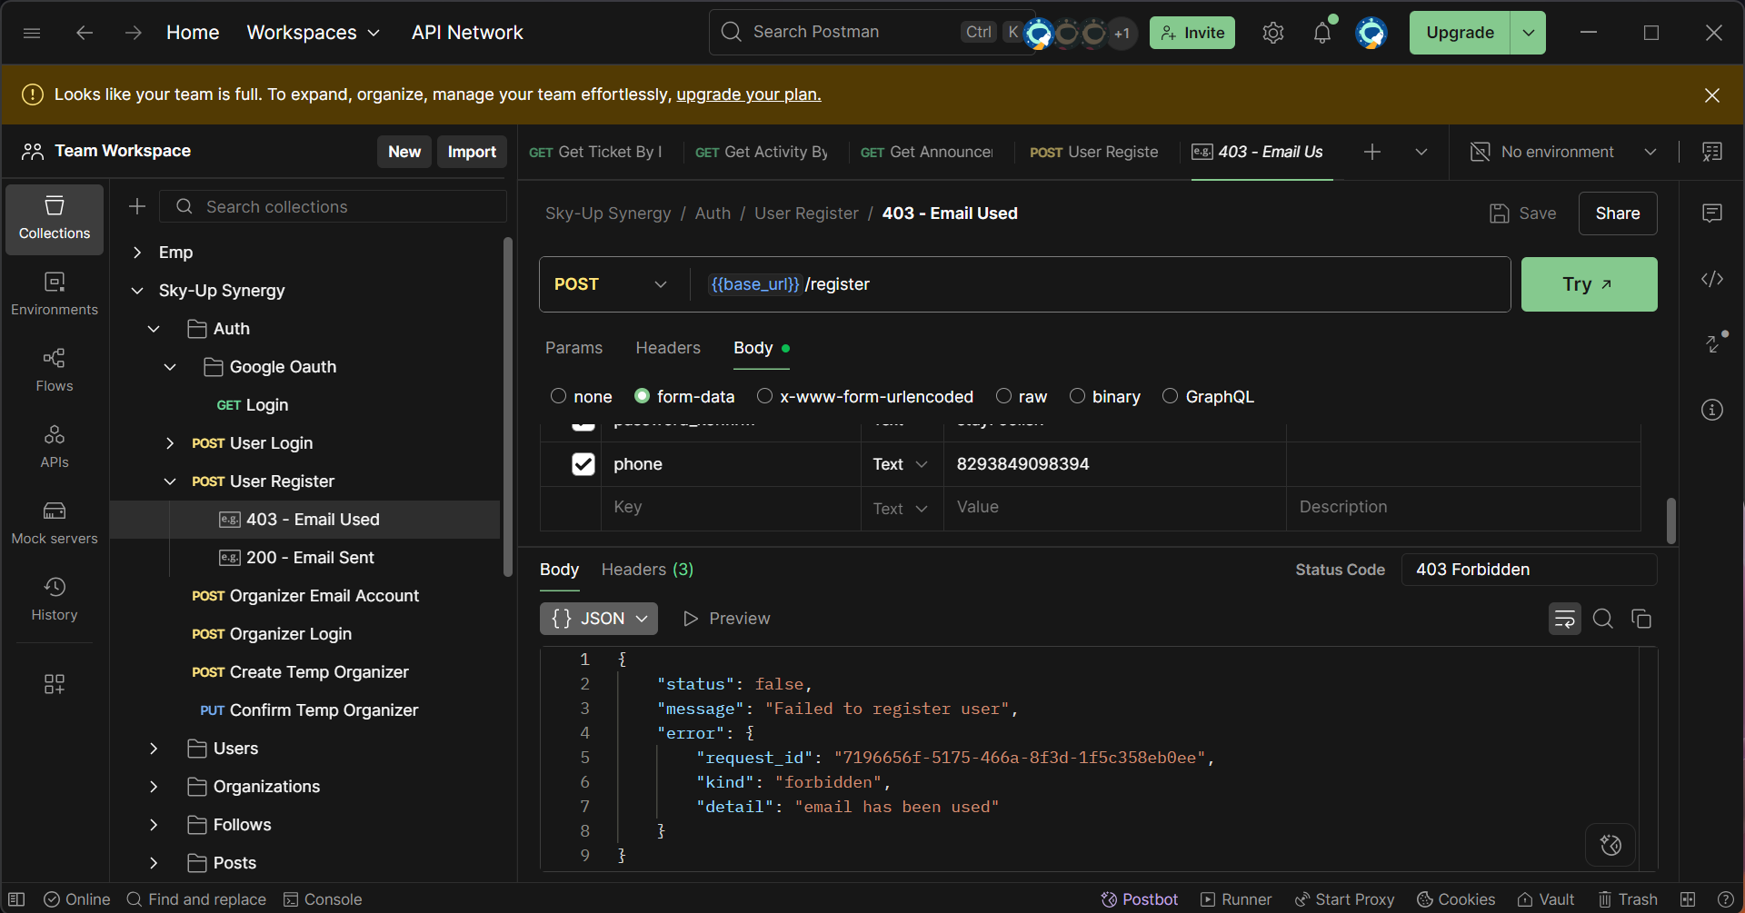Viewport: 1745px width, 913px height.
Task: Copy the response body
Action: [x=1641, y=619]
